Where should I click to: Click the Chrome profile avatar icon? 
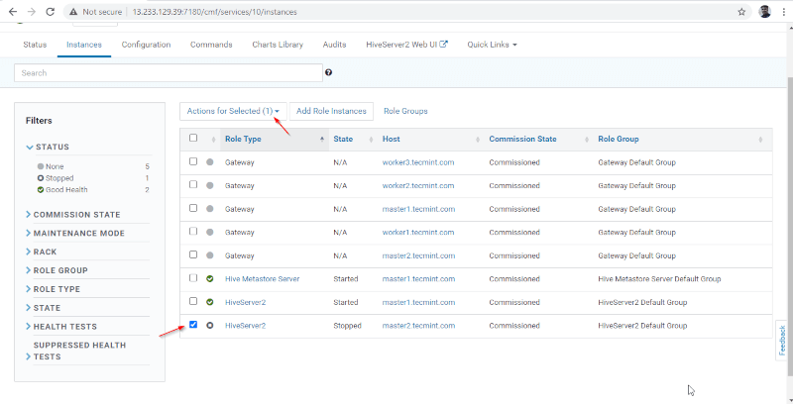[764, 12]
